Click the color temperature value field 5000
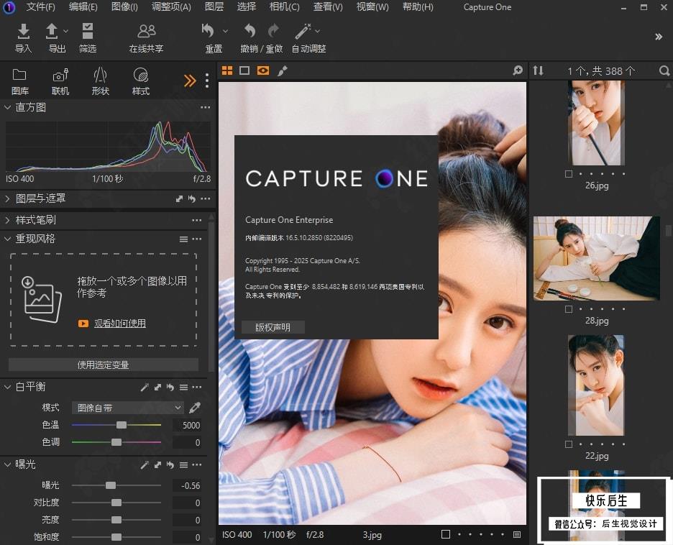This screenshot has width=673, height=545. [187, 425]
